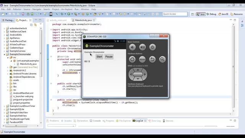Collapse the src folder node
The height and width of the screenshot is (138, 245).
(8, 58)
